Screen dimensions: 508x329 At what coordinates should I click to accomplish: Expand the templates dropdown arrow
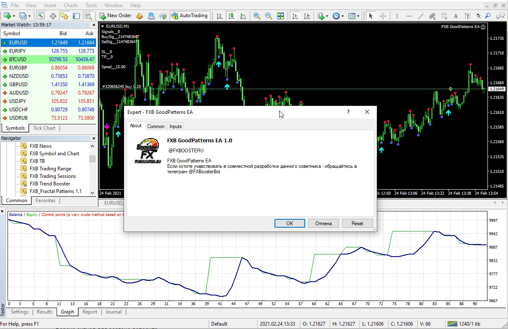(x=358, y=16)
